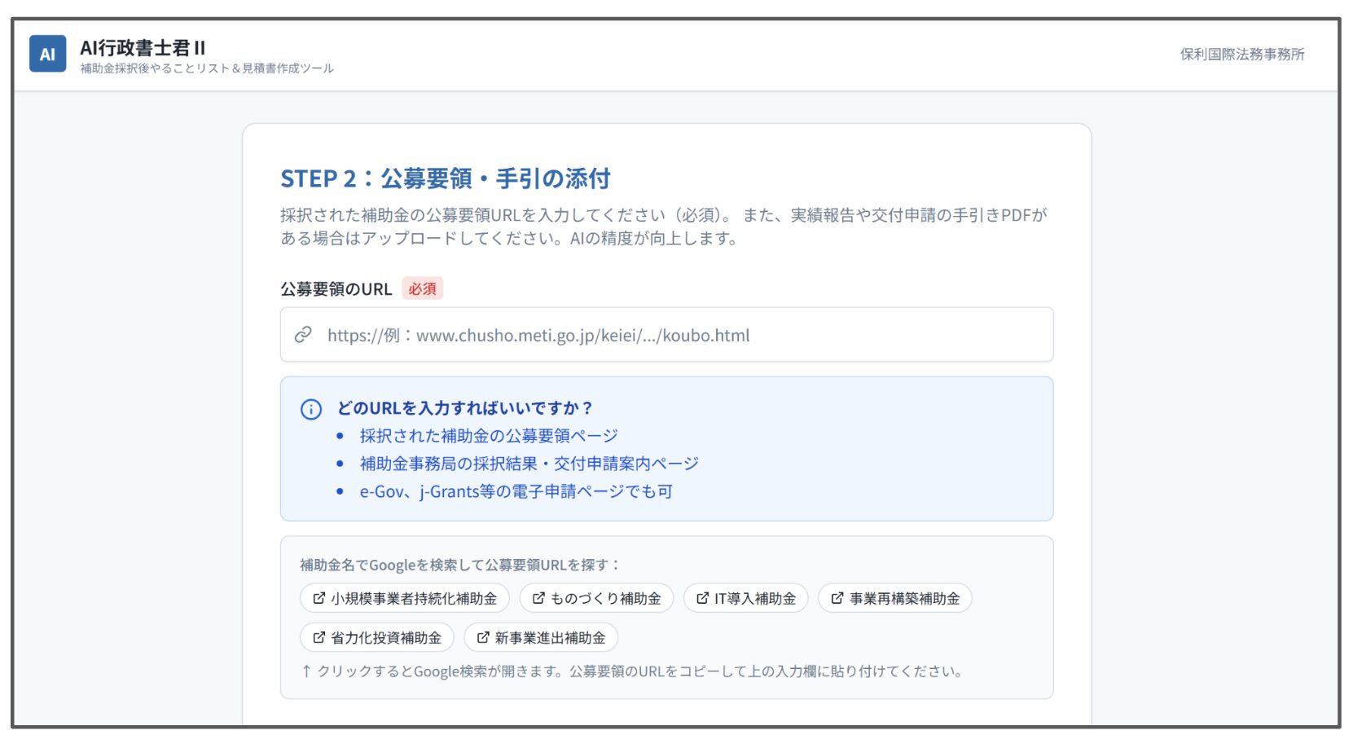Click the info circle icon in blue box
The width and height of the screenshot is (1353, 748).
[311, 409]
